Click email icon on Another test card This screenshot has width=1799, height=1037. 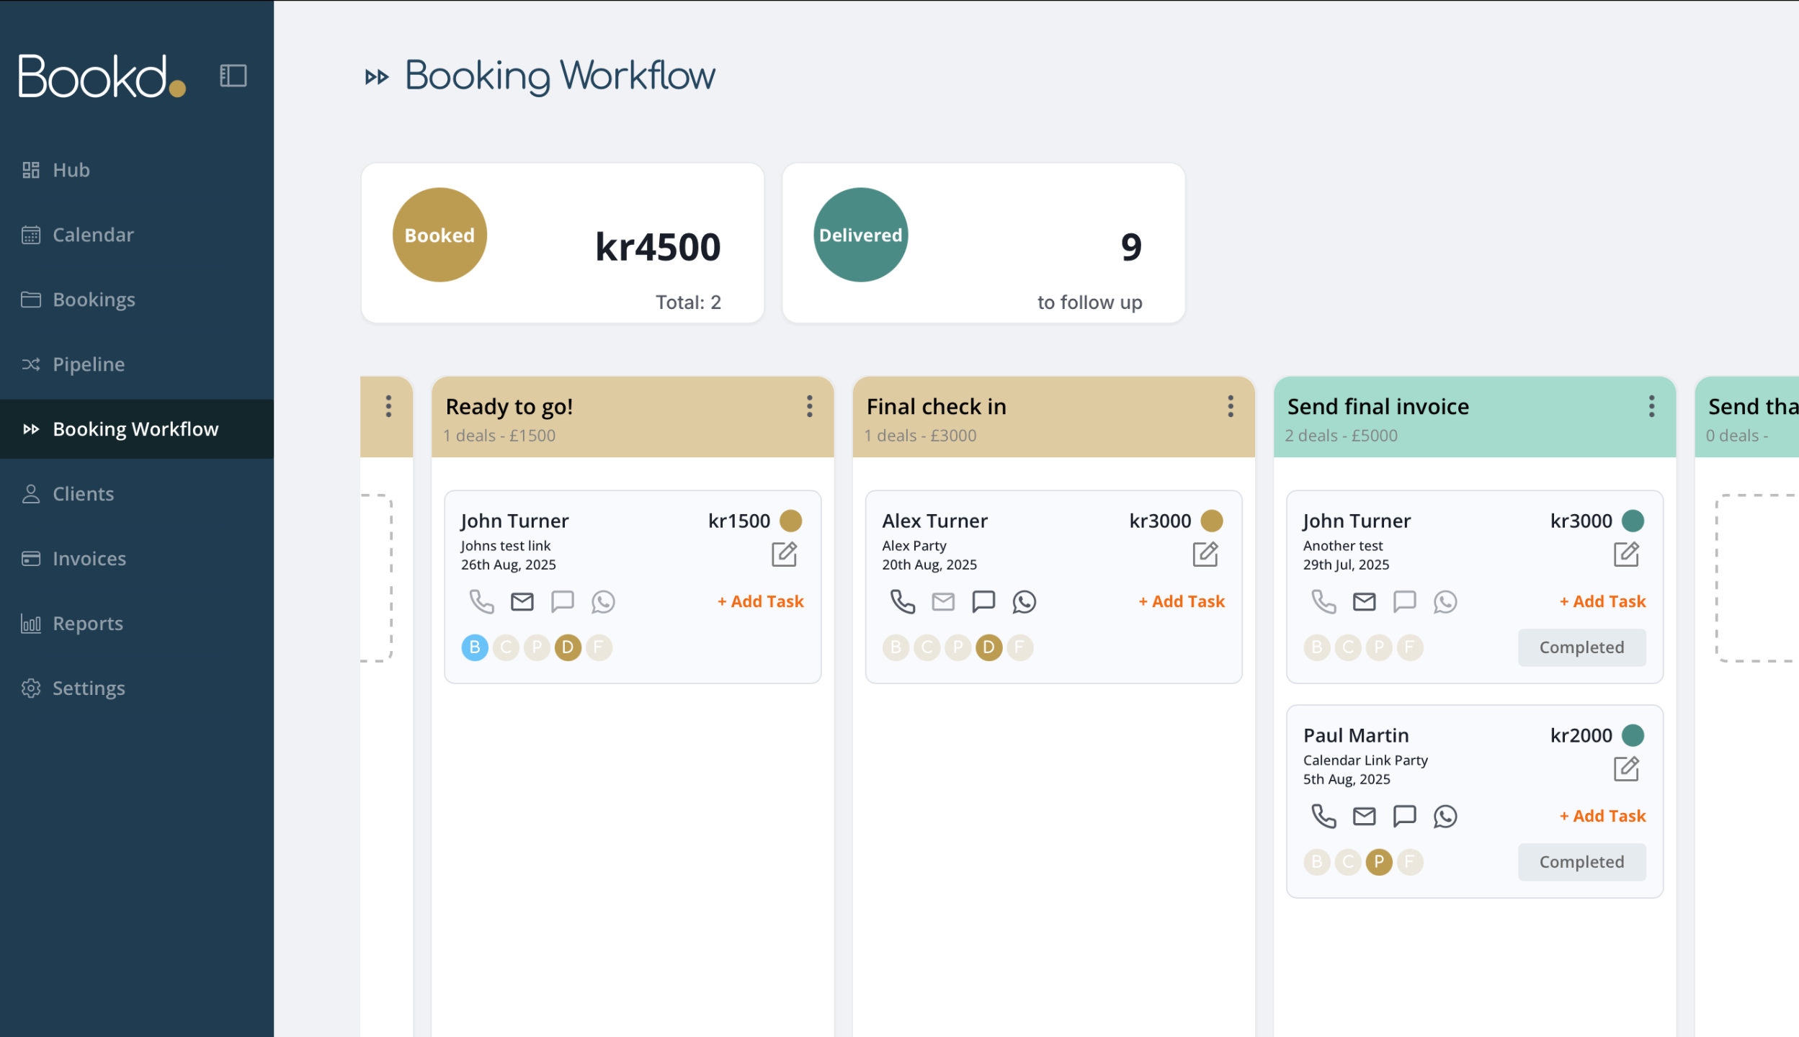tap(1364, 601)
